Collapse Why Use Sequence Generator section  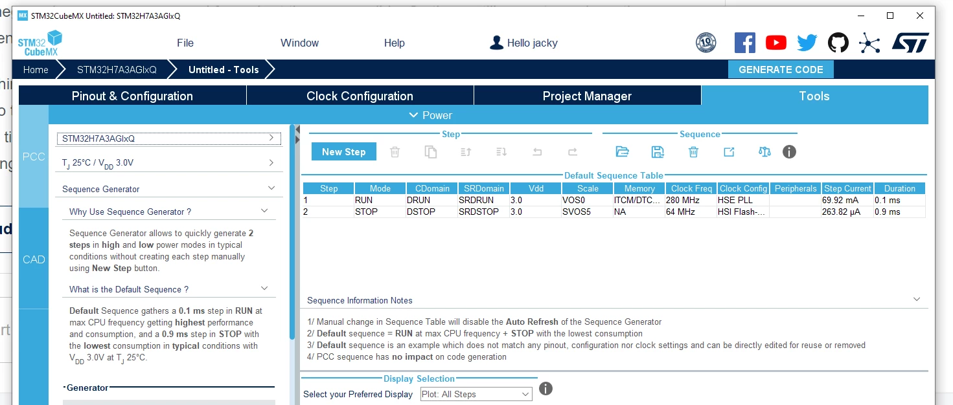[264, 211]
